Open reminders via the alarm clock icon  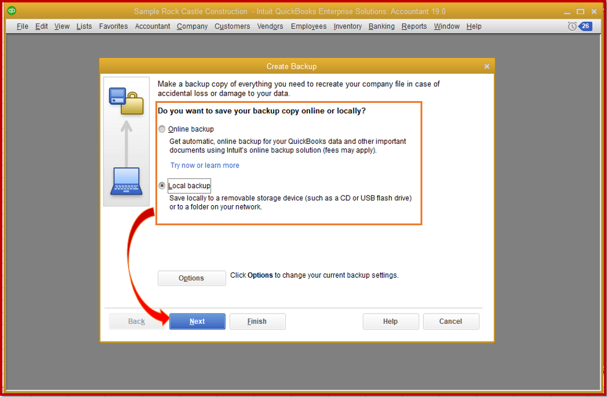[x=571, y=26]
